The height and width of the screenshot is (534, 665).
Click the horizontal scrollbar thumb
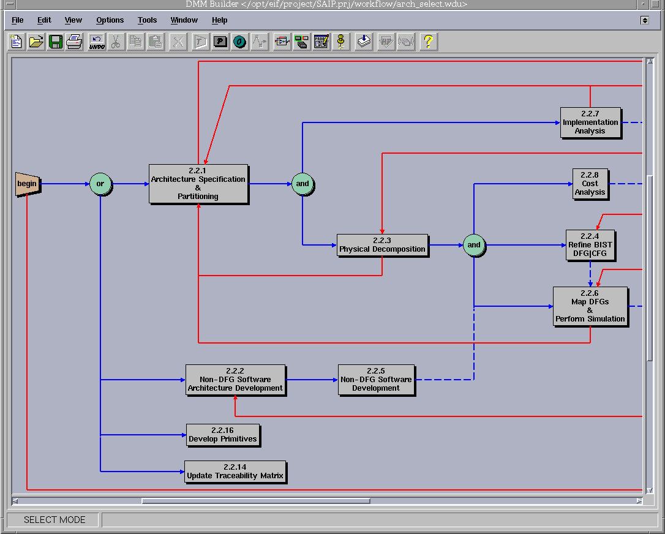click(x=255, y=501)
